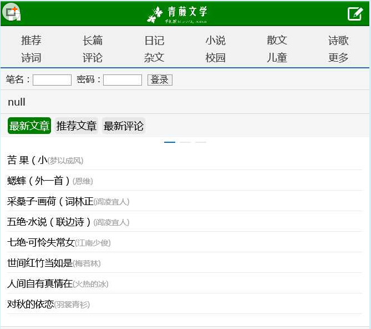
Task: Select the third slide indicator dash
Action: [x=201, y=142]
